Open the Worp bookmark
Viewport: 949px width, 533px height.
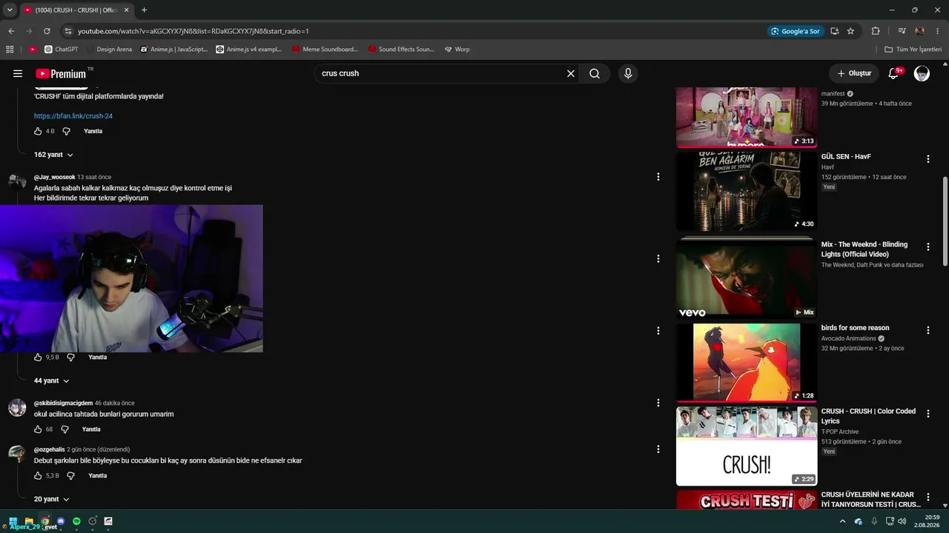(x=457, y=50)
